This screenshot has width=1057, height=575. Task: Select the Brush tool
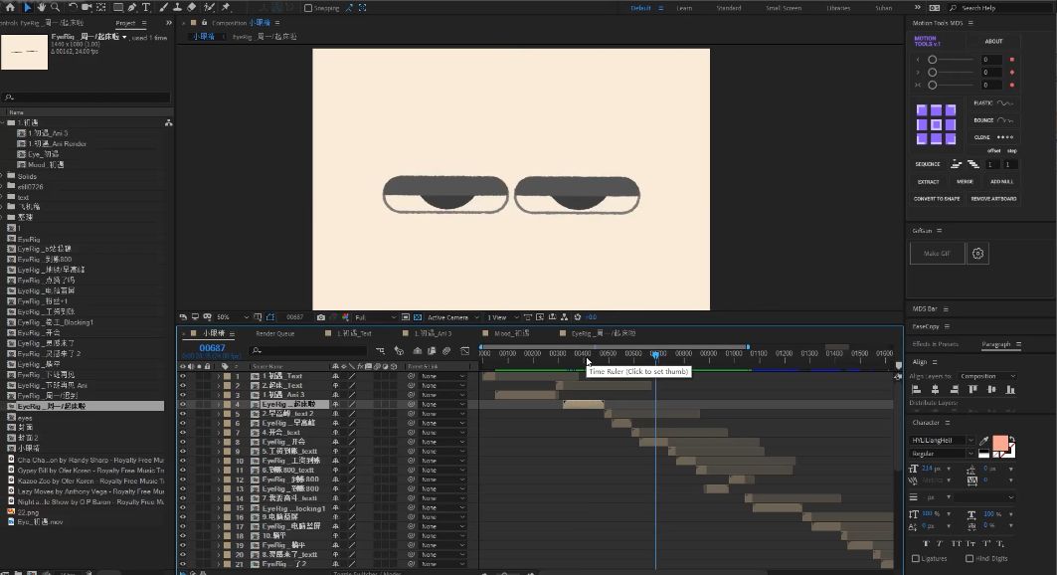tap(164, 7)
